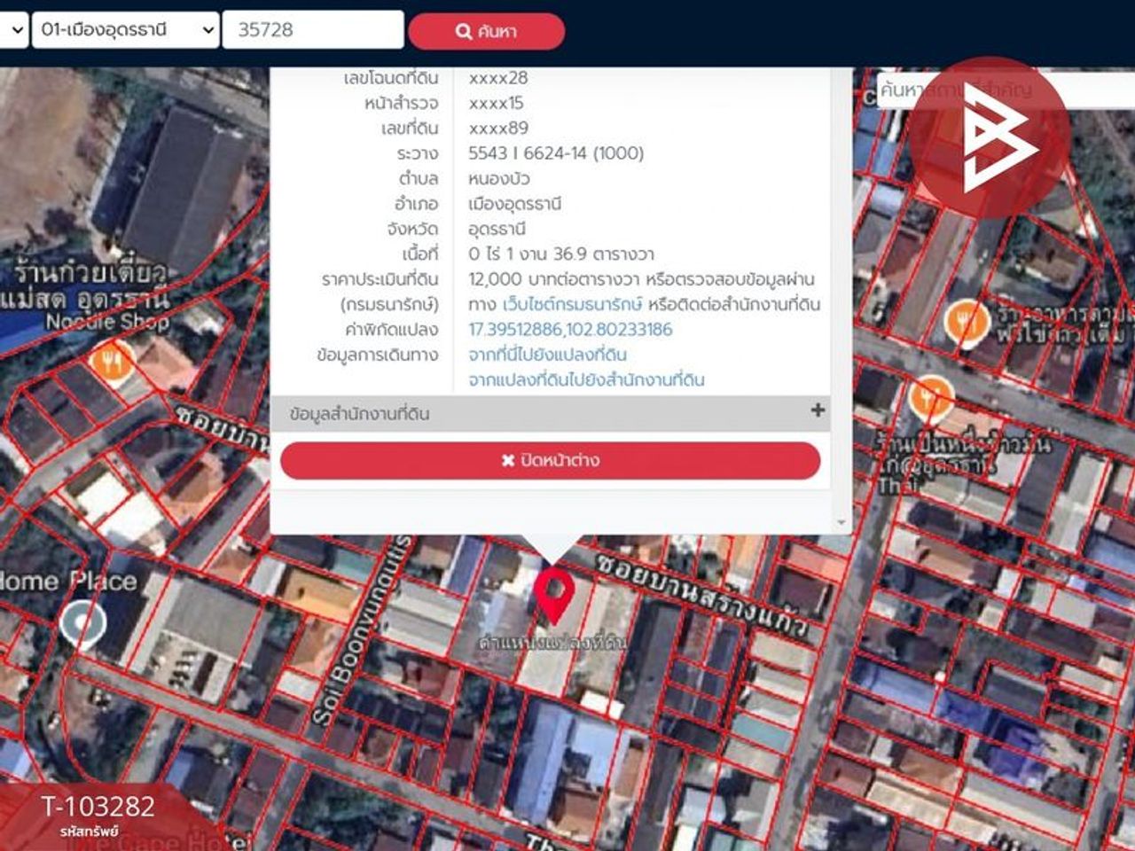Click the จากแปลงที่ดินไปยังสำนักงานที่ดิน link
The image size is (1135, 851).
pyautogui.click(x=586, y=380)
